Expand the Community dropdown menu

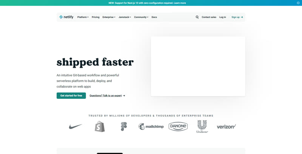[141, 17]
